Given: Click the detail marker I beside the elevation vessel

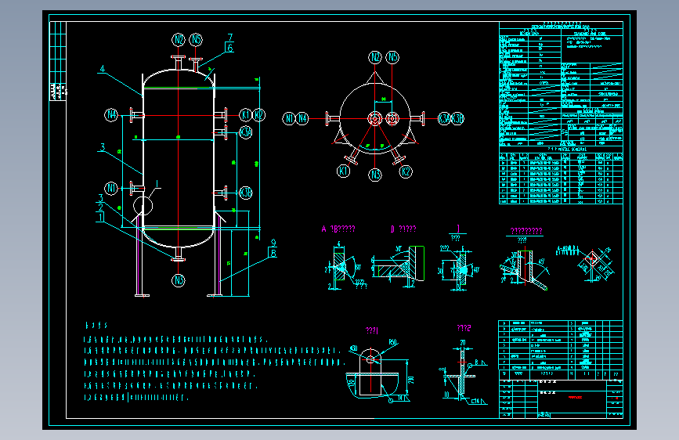Looking at the screenshot, I should click(157, 184).
